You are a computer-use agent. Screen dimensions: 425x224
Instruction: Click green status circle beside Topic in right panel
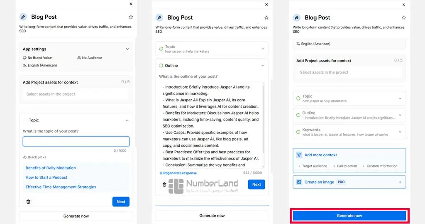coord(298,98)
